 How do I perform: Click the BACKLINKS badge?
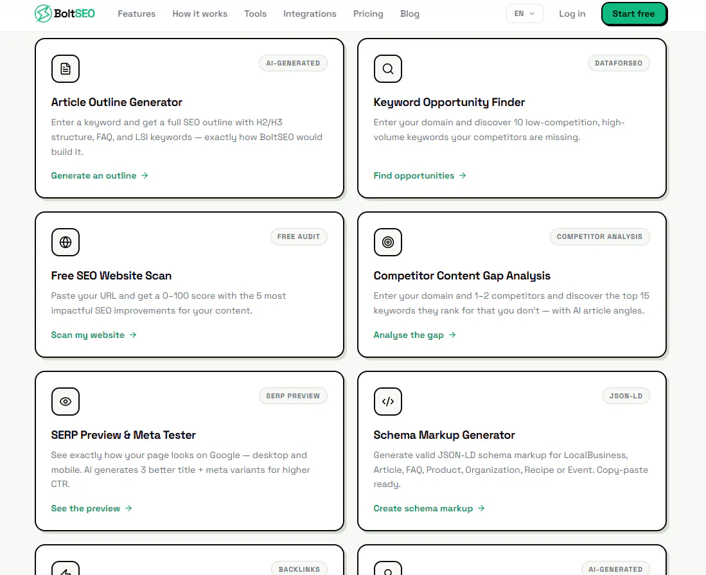coord(299,569)
